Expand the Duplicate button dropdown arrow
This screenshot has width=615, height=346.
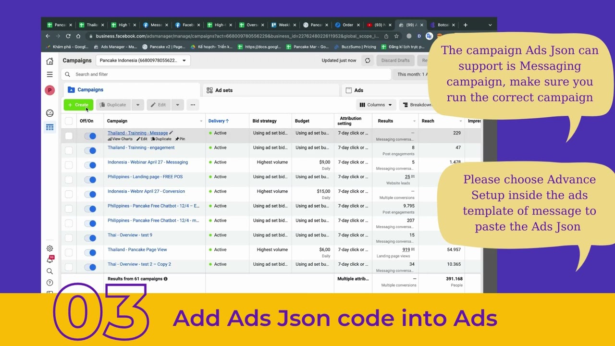137,105
